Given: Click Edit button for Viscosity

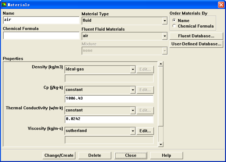Looking at the screenshot, I should [x=145, y=131].
